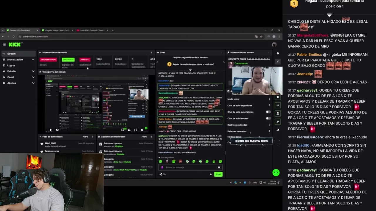Viewport: 376px width, 211px height.
Task: Open emoji picker in chat input
Action: tap(219, 167)
